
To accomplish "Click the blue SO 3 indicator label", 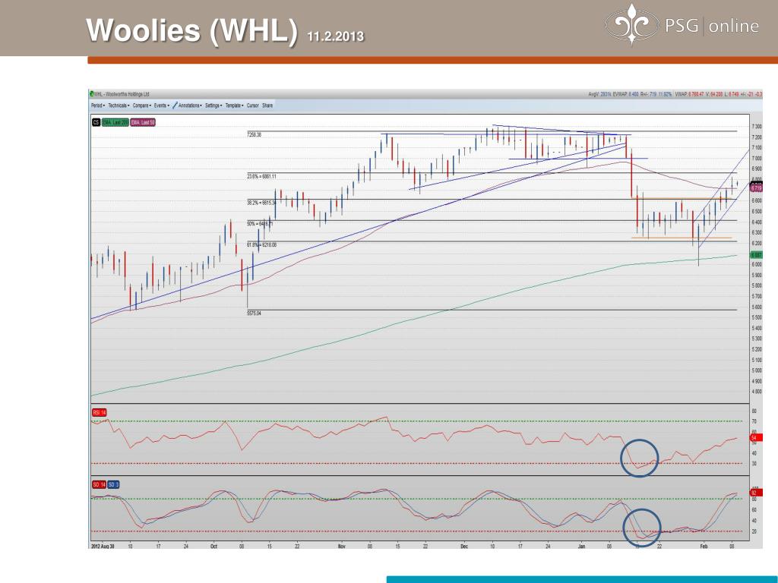I will (x=113, y=484).
